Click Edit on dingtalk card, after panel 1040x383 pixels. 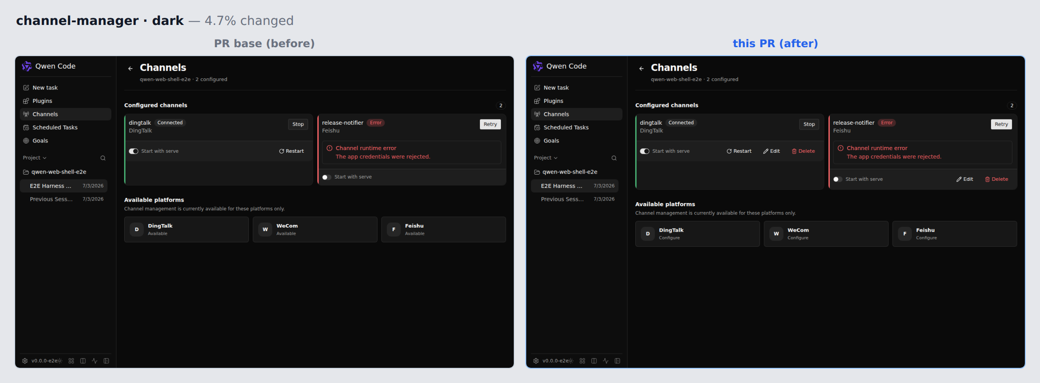(772, 151)
